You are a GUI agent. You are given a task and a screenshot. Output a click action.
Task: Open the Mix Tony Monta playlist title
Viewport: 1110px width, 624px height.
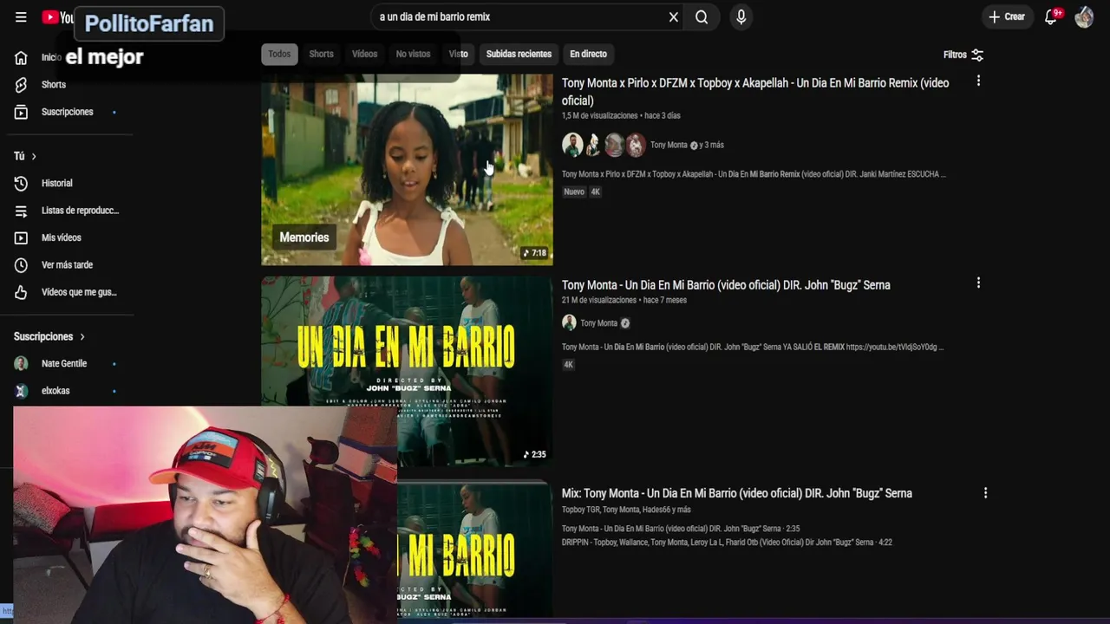point(737,493)
